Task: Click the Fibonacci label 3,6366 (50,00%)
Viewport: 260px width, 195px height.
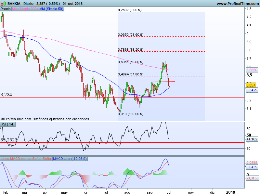Action: coord(131,62)
